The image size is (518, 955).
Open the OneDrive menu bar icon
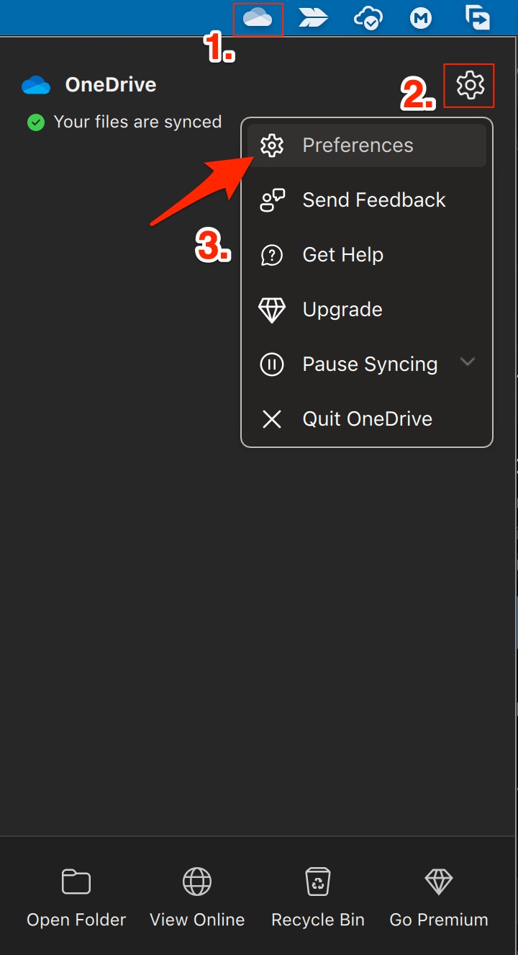(x=258, y=19)
